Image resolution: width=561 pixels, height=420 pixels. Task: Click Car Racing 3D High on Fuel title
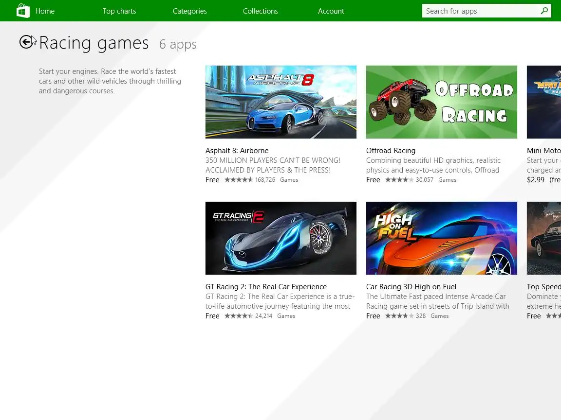[411, 287]
